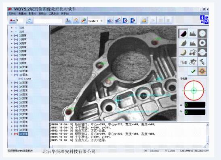
Task: Select the highlighted [26] item in tree
Action: coord(23,134)
